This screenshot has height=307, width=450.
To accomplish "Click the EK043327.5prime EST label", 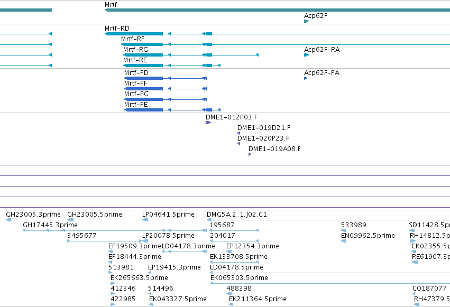I will pyautogui.click(x=178, y=299).
